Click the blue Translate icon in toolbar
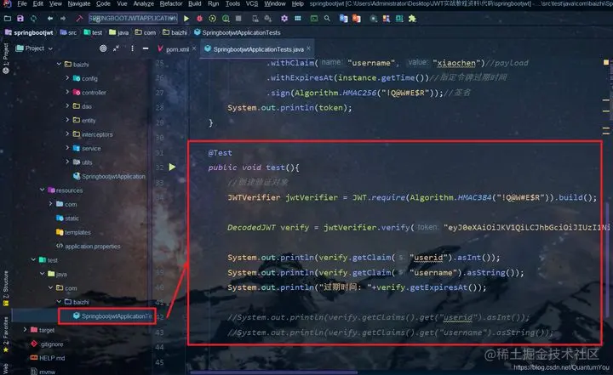The height and width of the screenshot is (375, 613). [343, 19]
